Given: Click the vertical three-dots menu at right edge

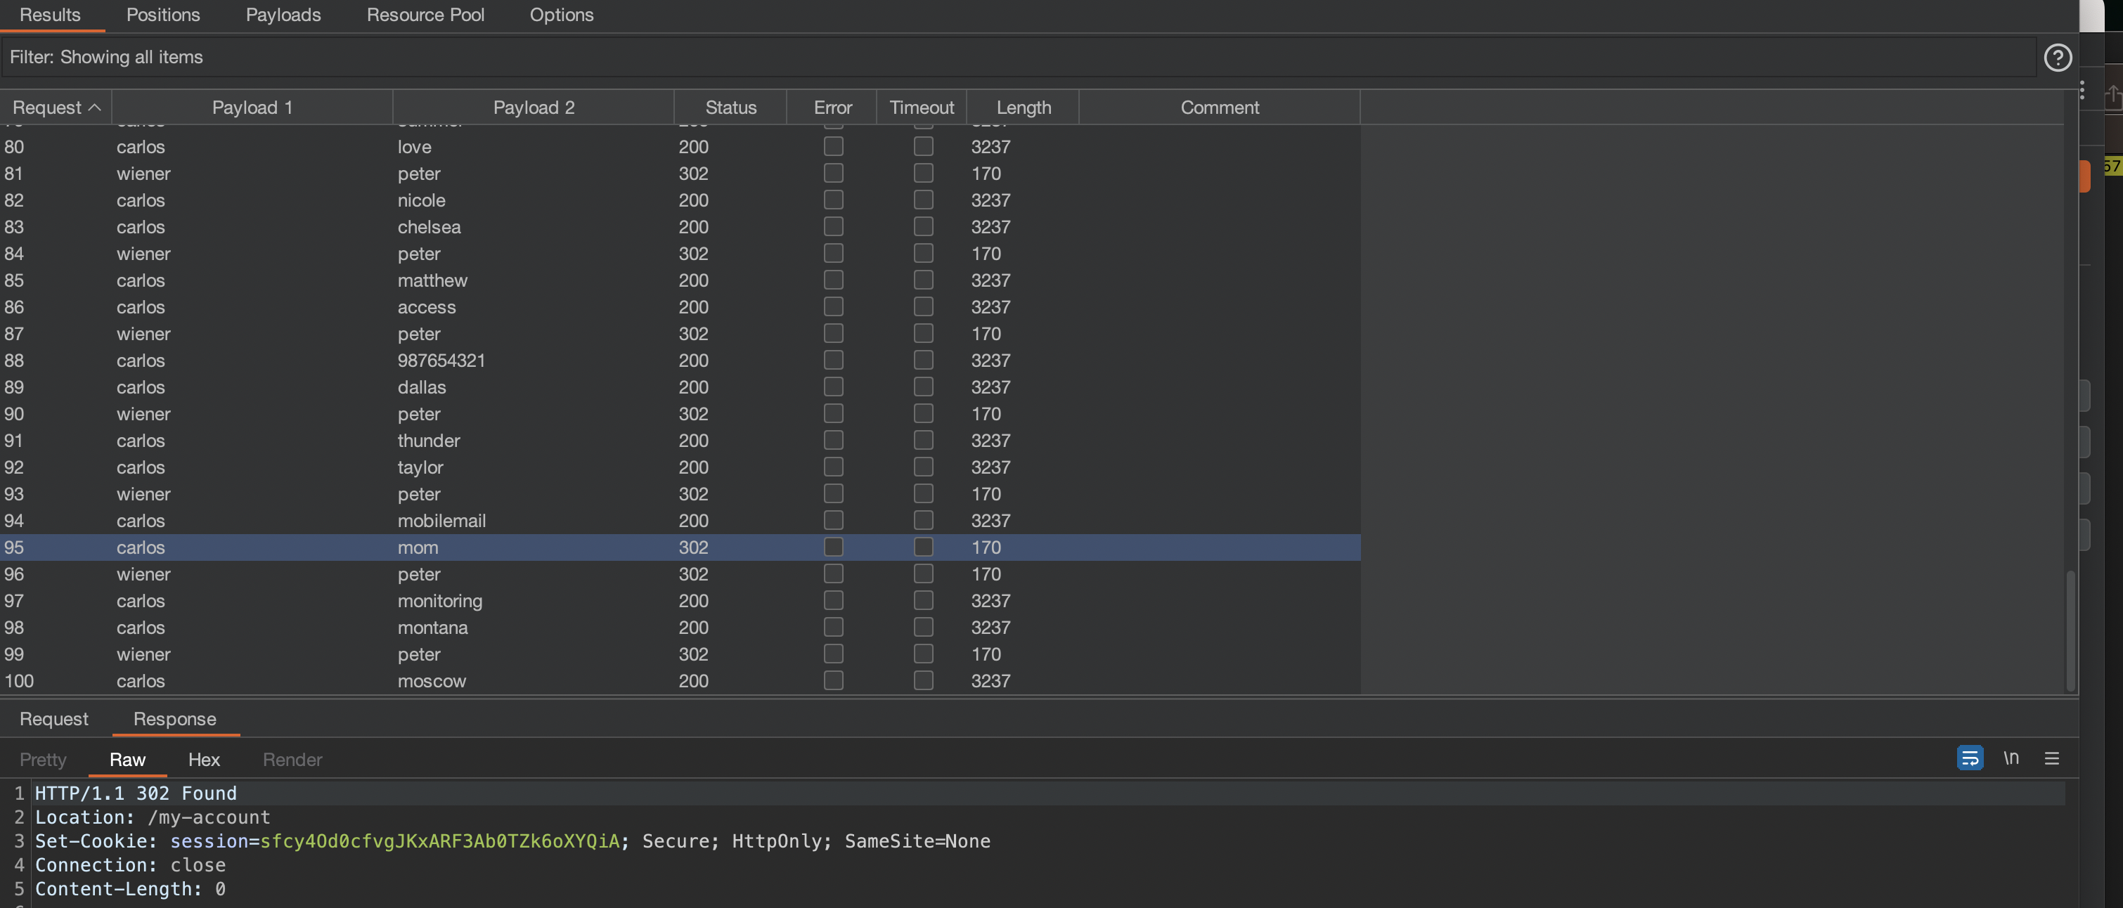Looking at the screenshot, I should point(2082,91).
